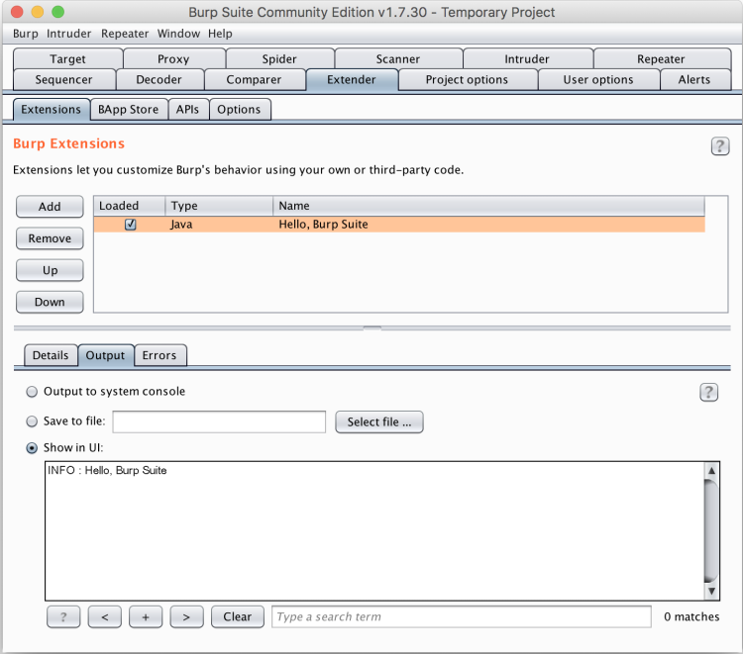
Task: Open the Help menu
Action: coord(220,34)
